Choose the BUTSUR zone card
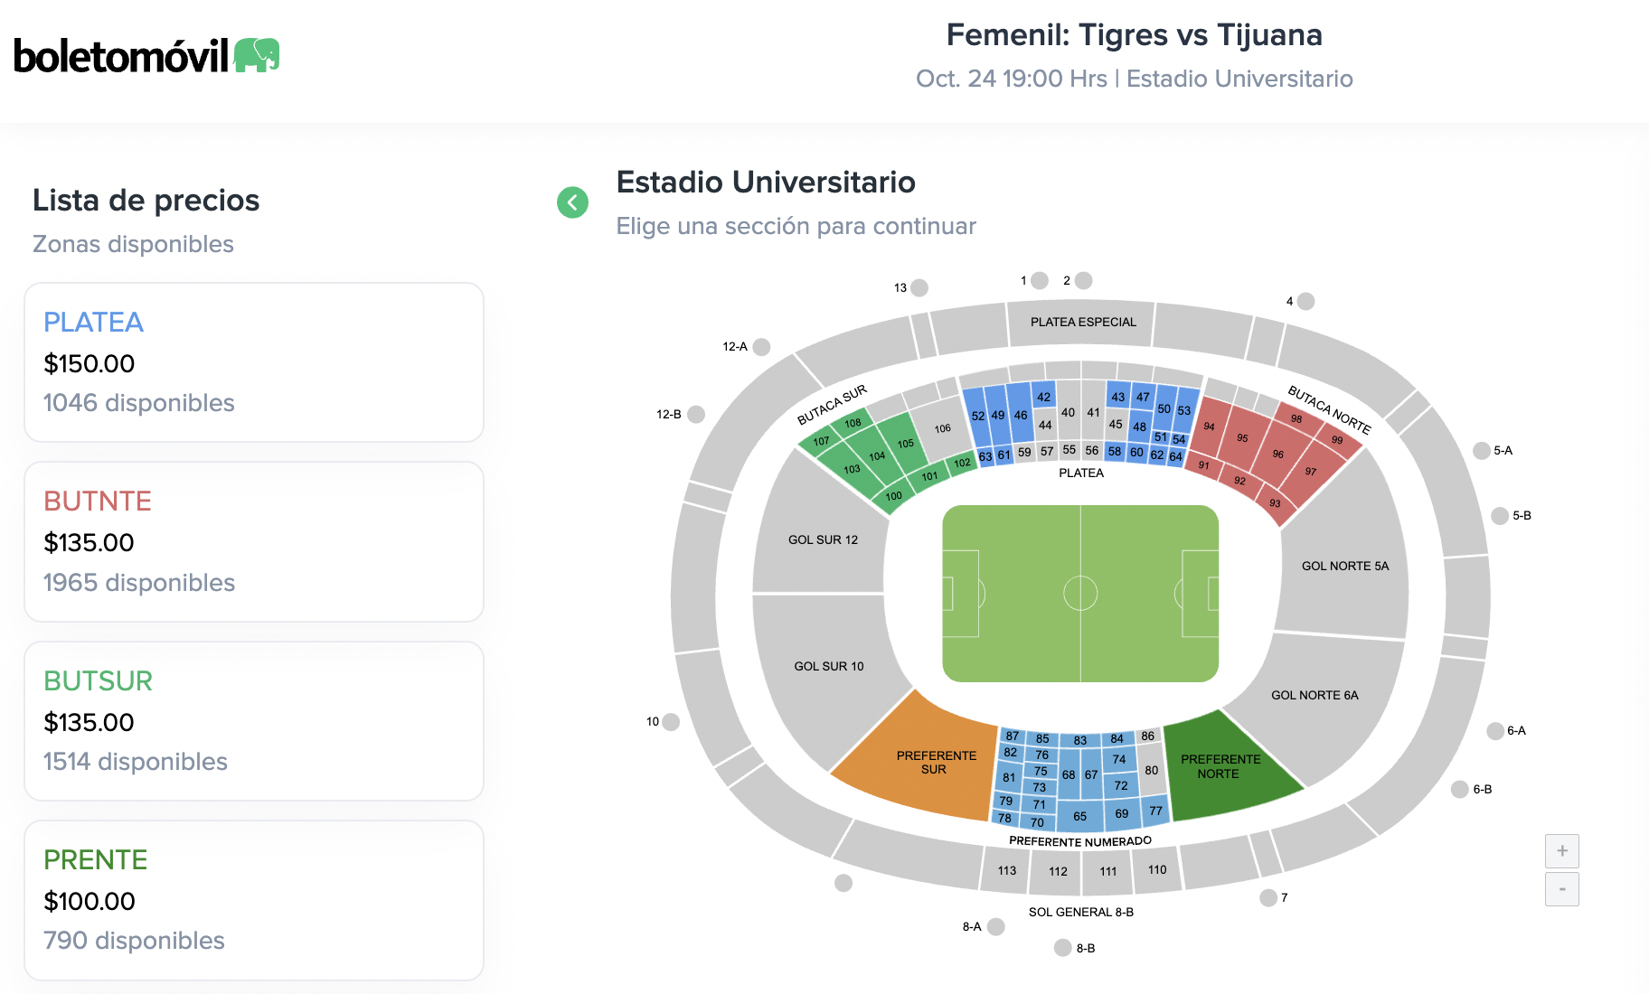 pyautogui.click(x=254, y=721)
